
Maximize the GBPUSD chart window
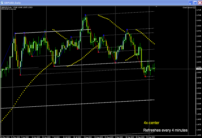[x=195, y=3]
